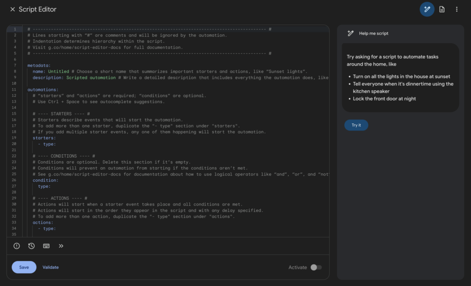The height and width of the screenshot is (286, 471).
Task: Open the Help me script assistant
Action: 427,9
